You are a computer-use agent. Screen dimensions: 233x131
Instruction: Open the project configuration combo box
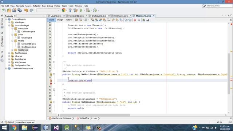pos(48,11)
